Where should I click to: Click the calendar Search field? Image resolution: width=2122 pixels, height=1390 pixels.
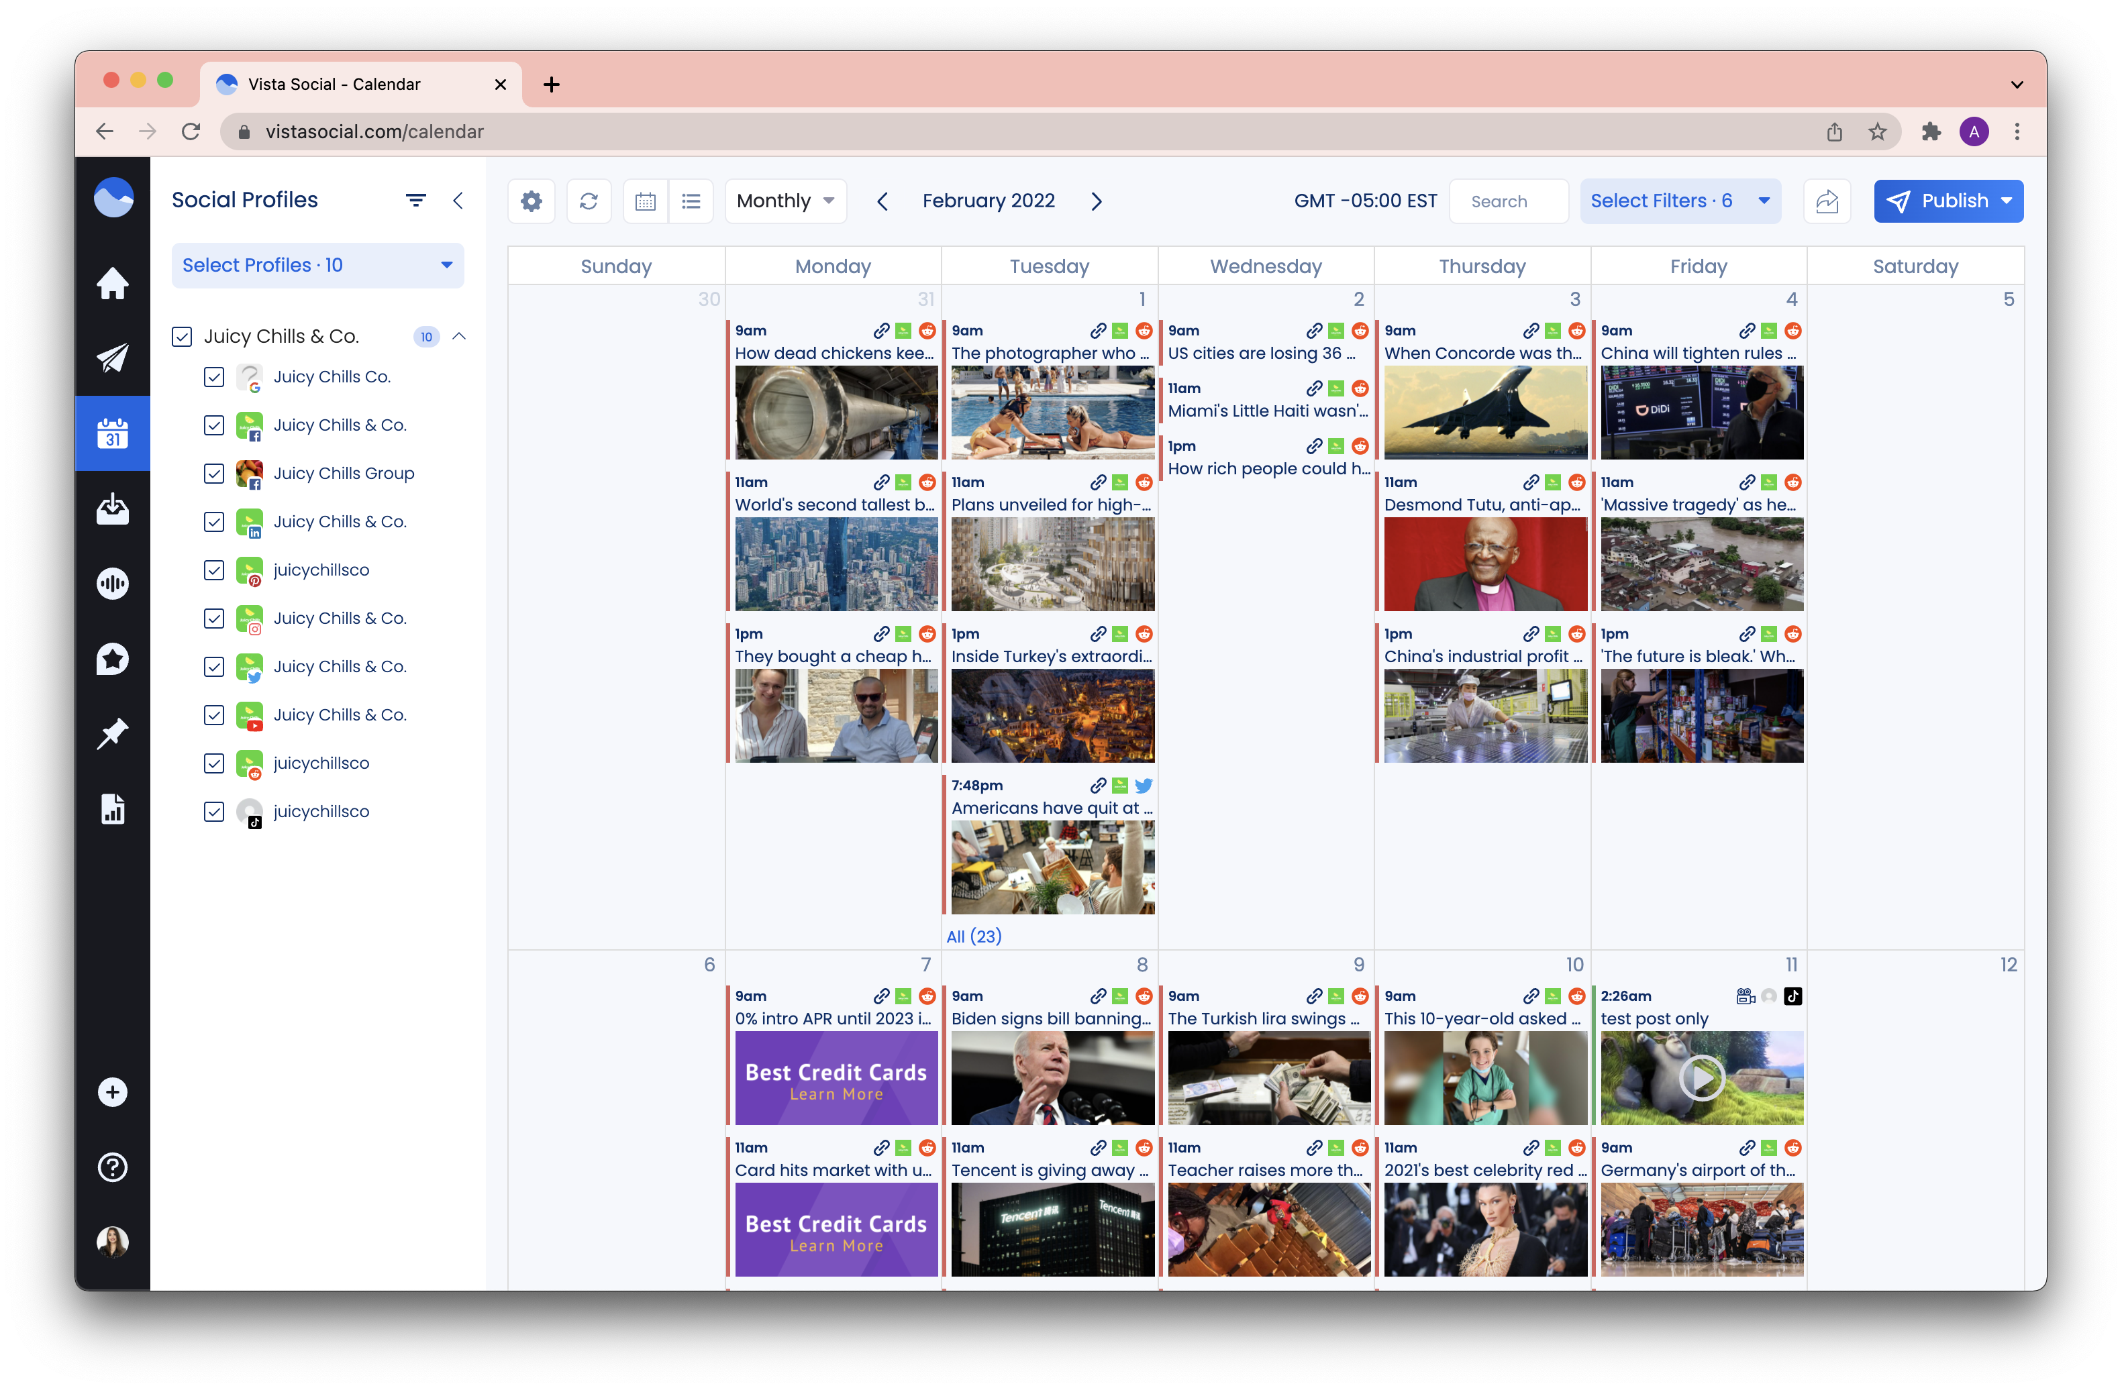click(1509, 201)
